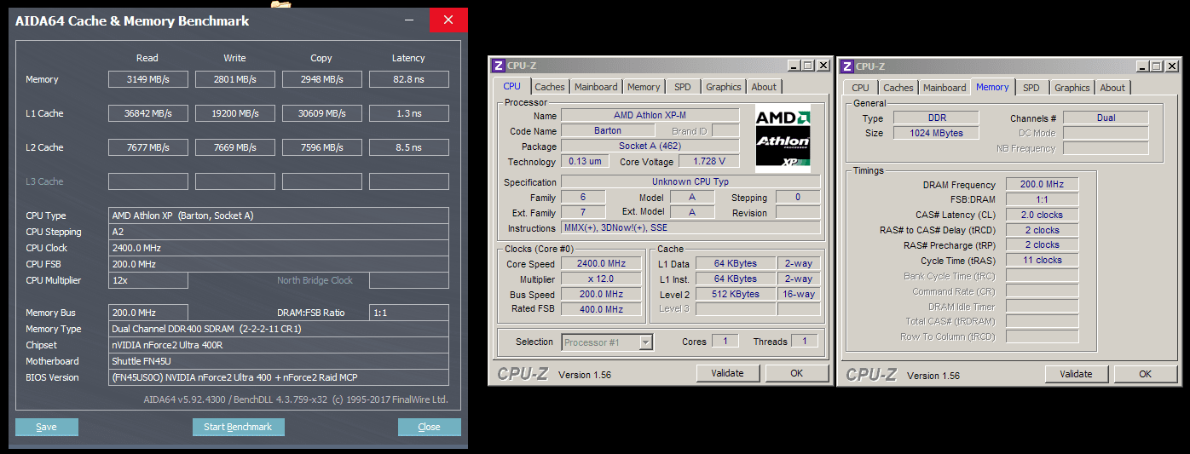The image size is (1190, 454).
Task: Click the memory Size value 1024 MBytes
Action: coord(936,133)
